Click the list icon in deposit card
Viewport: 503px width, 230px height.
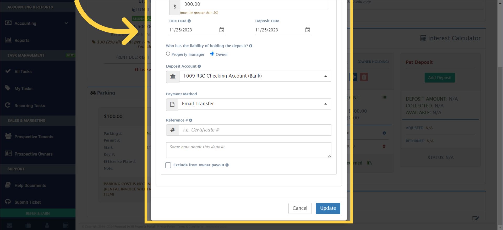click(384, 97)
